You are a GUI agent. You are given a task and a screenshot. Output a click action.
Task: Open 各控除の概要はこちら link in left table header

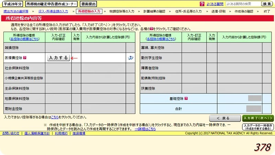[24, 39]
